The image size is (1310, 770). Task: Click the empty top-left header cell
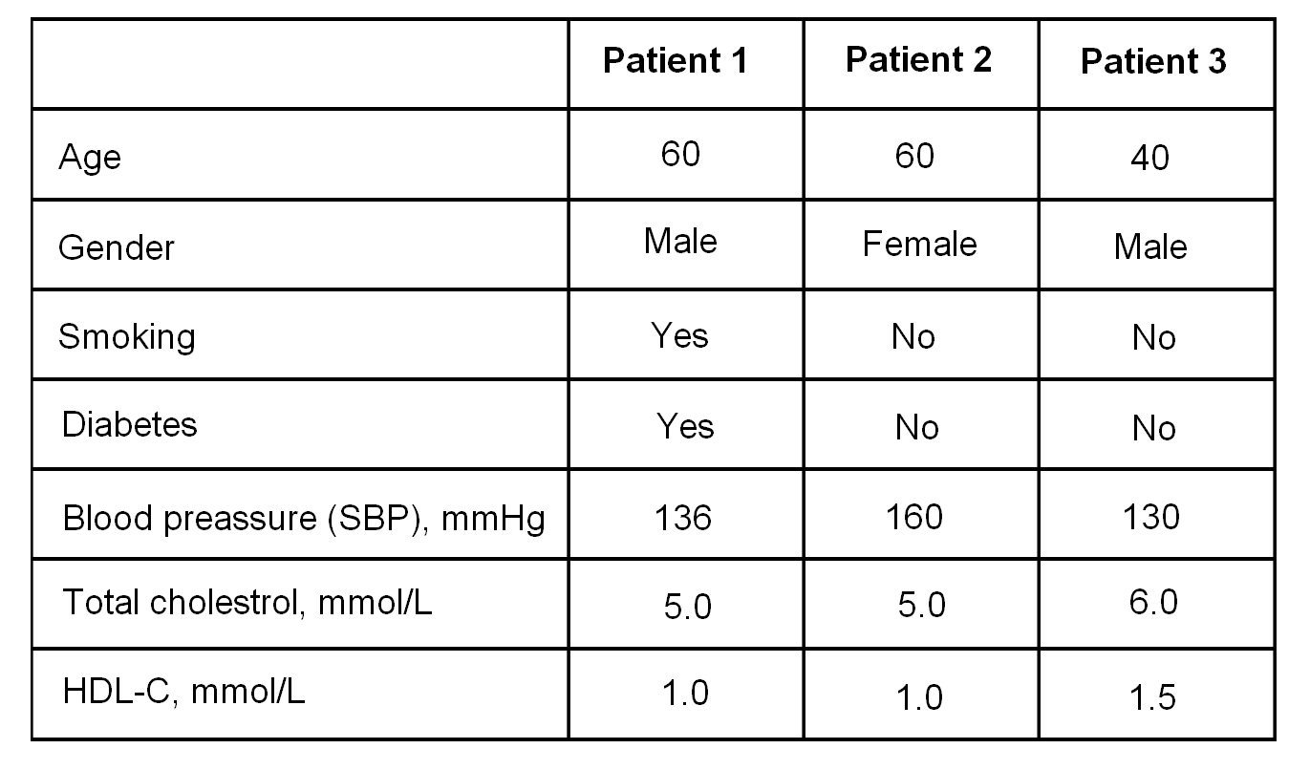pyautogui.click(x=300, y=63)
